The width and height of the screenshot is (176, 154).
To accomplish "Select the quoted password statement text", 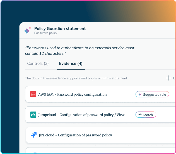I will 79,51.
